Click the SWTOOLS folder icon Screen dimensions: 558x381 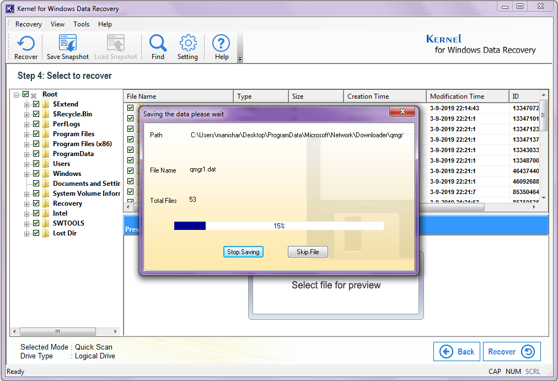pyautogui.click(x=46, y=223)
